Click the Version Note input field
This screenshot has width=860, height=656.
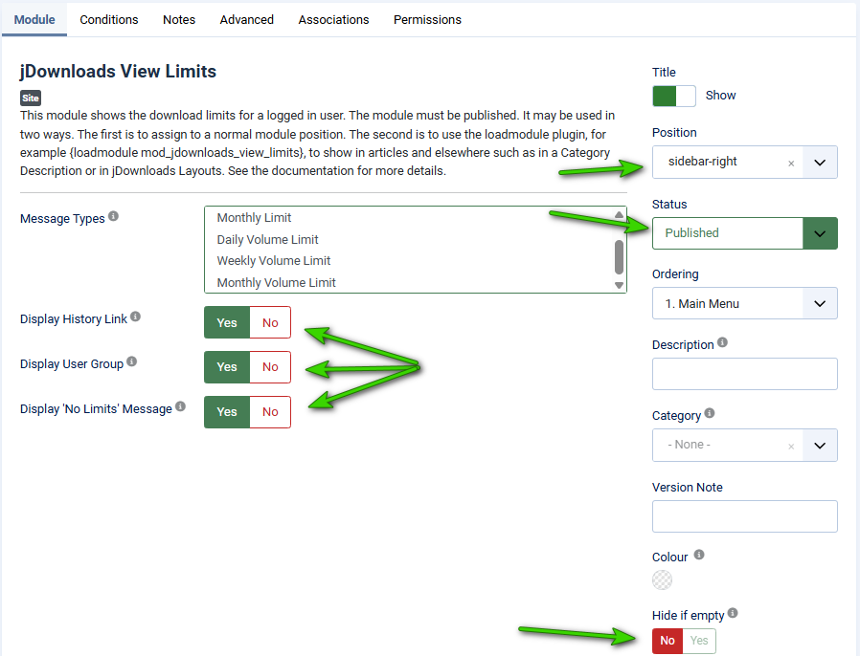click(x=745, y=516)
